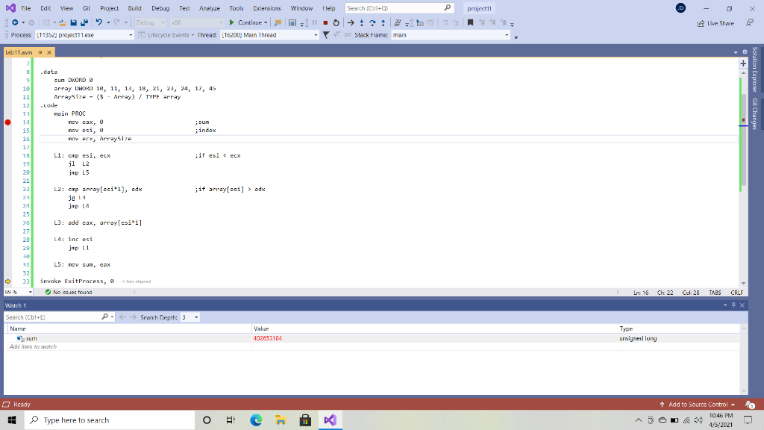The image size is (764, 430).
Task: Open the Debug menu
Action: click(160, 8)
